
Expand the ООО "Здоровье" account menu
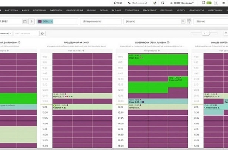[181, 3]
